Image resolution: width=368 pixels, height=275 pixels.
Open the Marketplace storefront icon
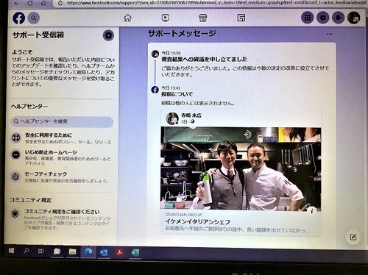(203, 18)
